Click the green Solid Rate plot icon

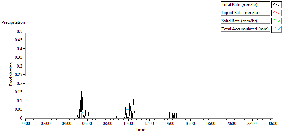click(x=277, y=21)
